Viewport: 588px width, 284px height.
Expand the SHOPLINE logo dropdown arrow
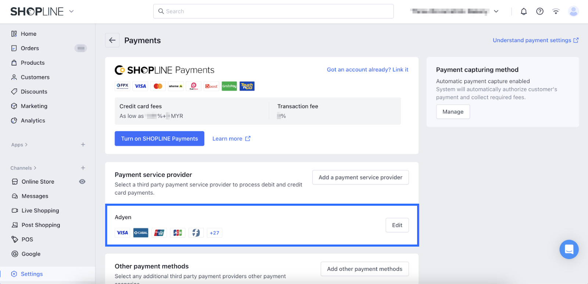[x=71, y=11]
